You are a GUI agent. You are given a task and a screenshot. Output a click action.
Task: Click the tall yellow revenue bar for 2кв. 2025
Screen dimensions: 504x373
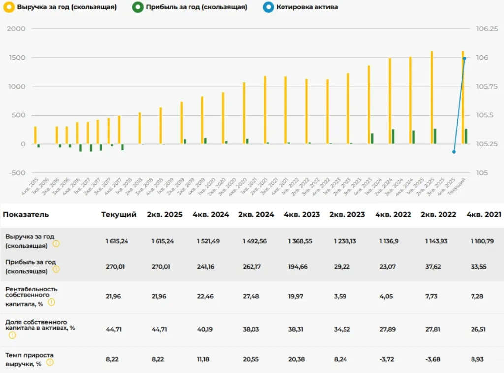[432, 97]
